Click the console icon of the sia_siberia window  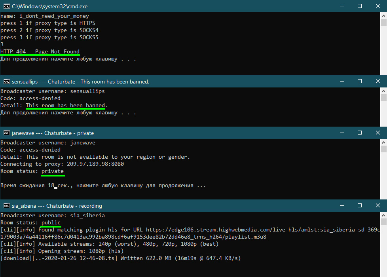coord(7,206)
